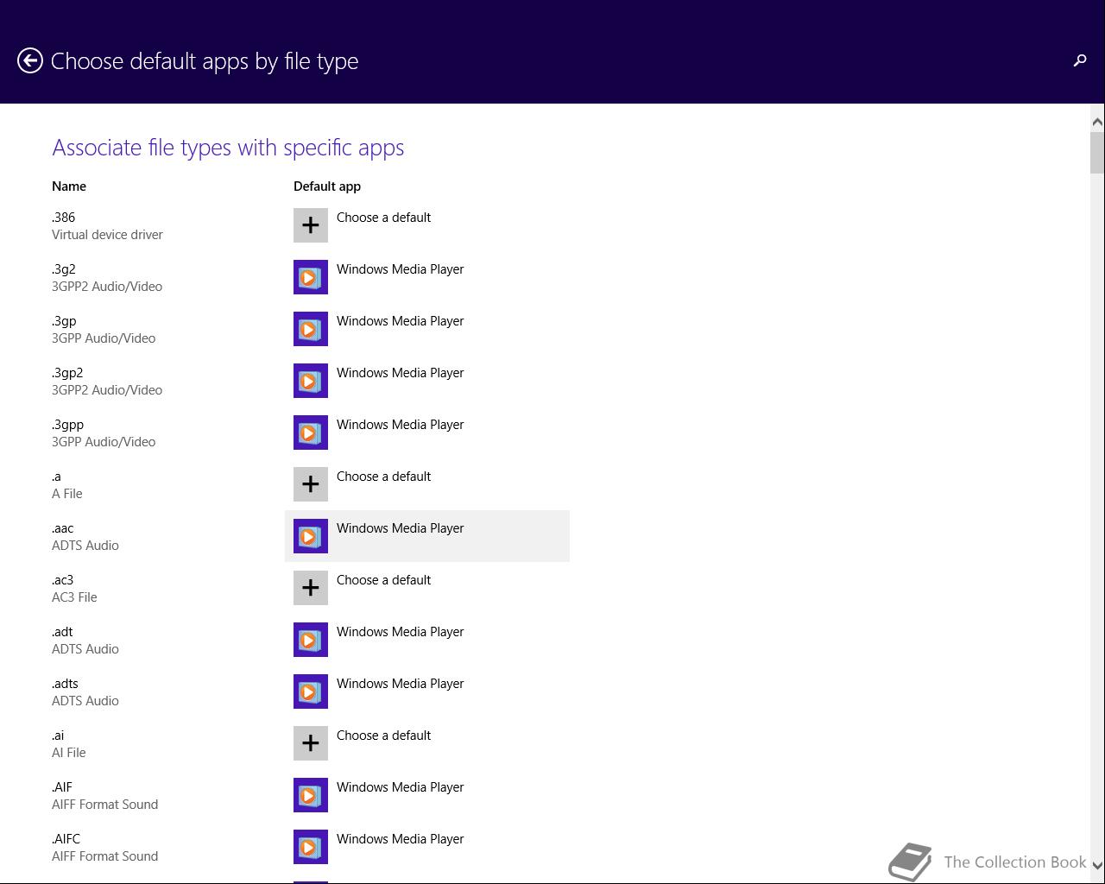Click the scrollbar up arrow

(x=1097, y=123)
